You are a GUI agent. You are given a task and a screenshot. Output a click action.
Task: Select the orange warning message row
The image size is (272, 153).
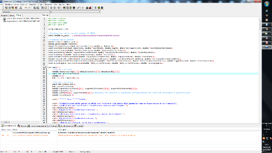[x=129, y=135]
